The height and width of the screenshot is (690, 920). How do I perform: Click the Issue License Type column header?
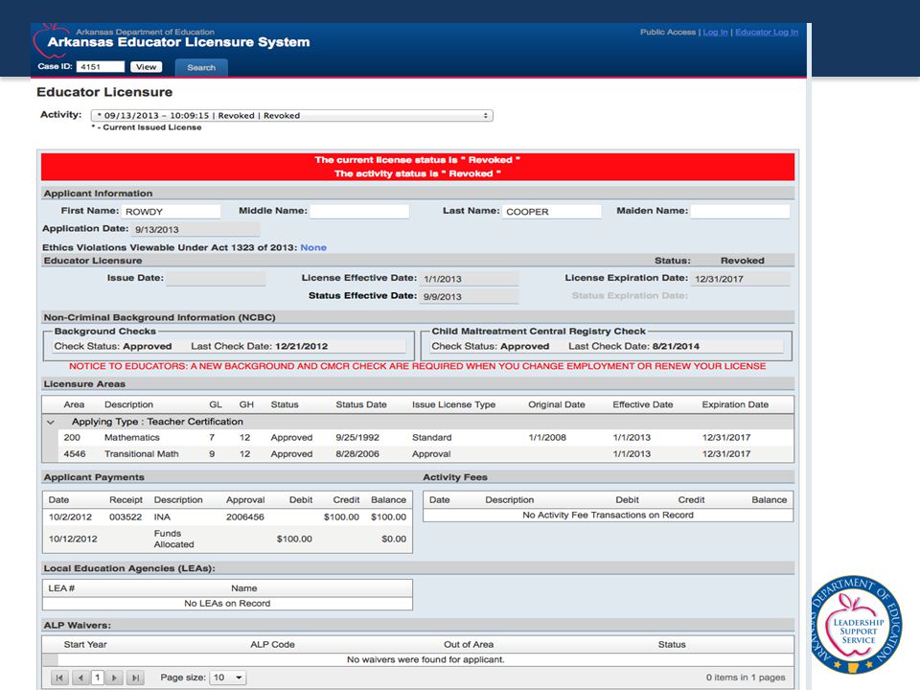pos(453,404)
